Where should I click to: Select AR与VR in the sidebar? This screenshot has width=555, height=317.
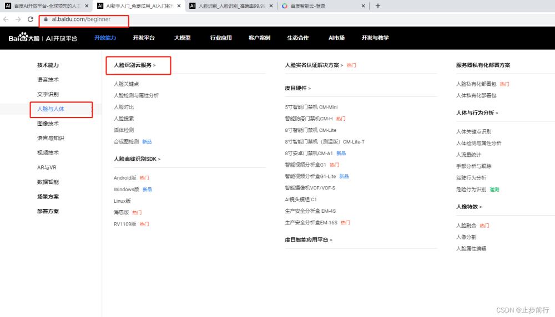tap(47, 167)
